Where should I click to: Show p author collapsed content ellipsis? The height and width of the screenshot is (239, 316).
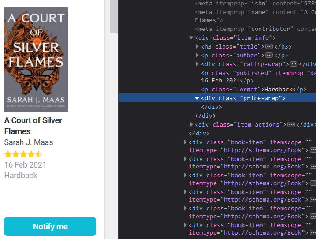click(x=269, y=55)
